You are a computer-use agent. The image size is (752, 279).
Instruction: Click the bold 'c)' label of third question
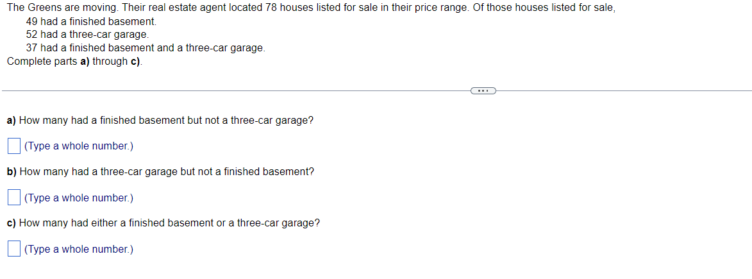(x=12, y=223)
